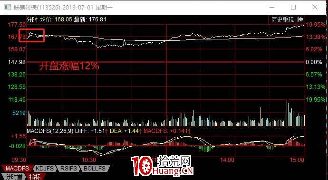Viewport: 328px width, 180px height.
Task: Click the 138.26 price axis label
Action: (17, 75)
